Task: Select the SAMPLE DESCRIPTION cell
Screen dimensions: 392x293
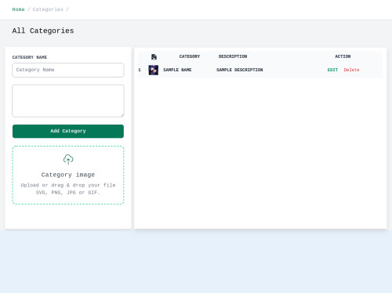Action: click(239, 70)
